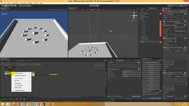Click Add Action To State button

155,98
